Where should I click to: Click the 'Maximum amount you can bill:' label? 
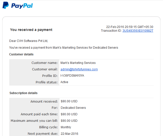[34, 121]
